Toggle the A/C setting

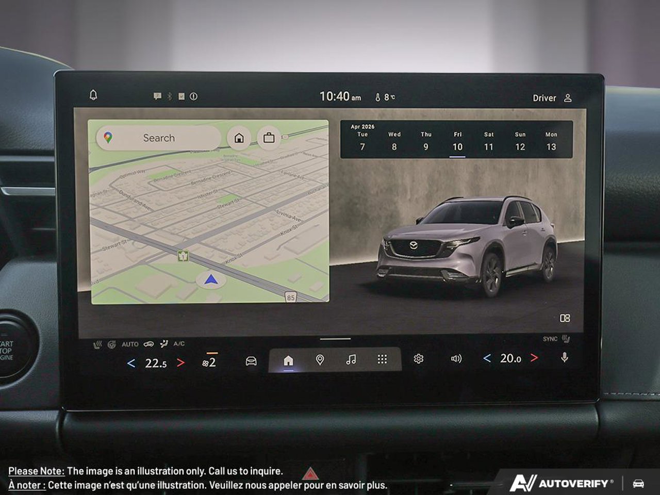[179, 344]
